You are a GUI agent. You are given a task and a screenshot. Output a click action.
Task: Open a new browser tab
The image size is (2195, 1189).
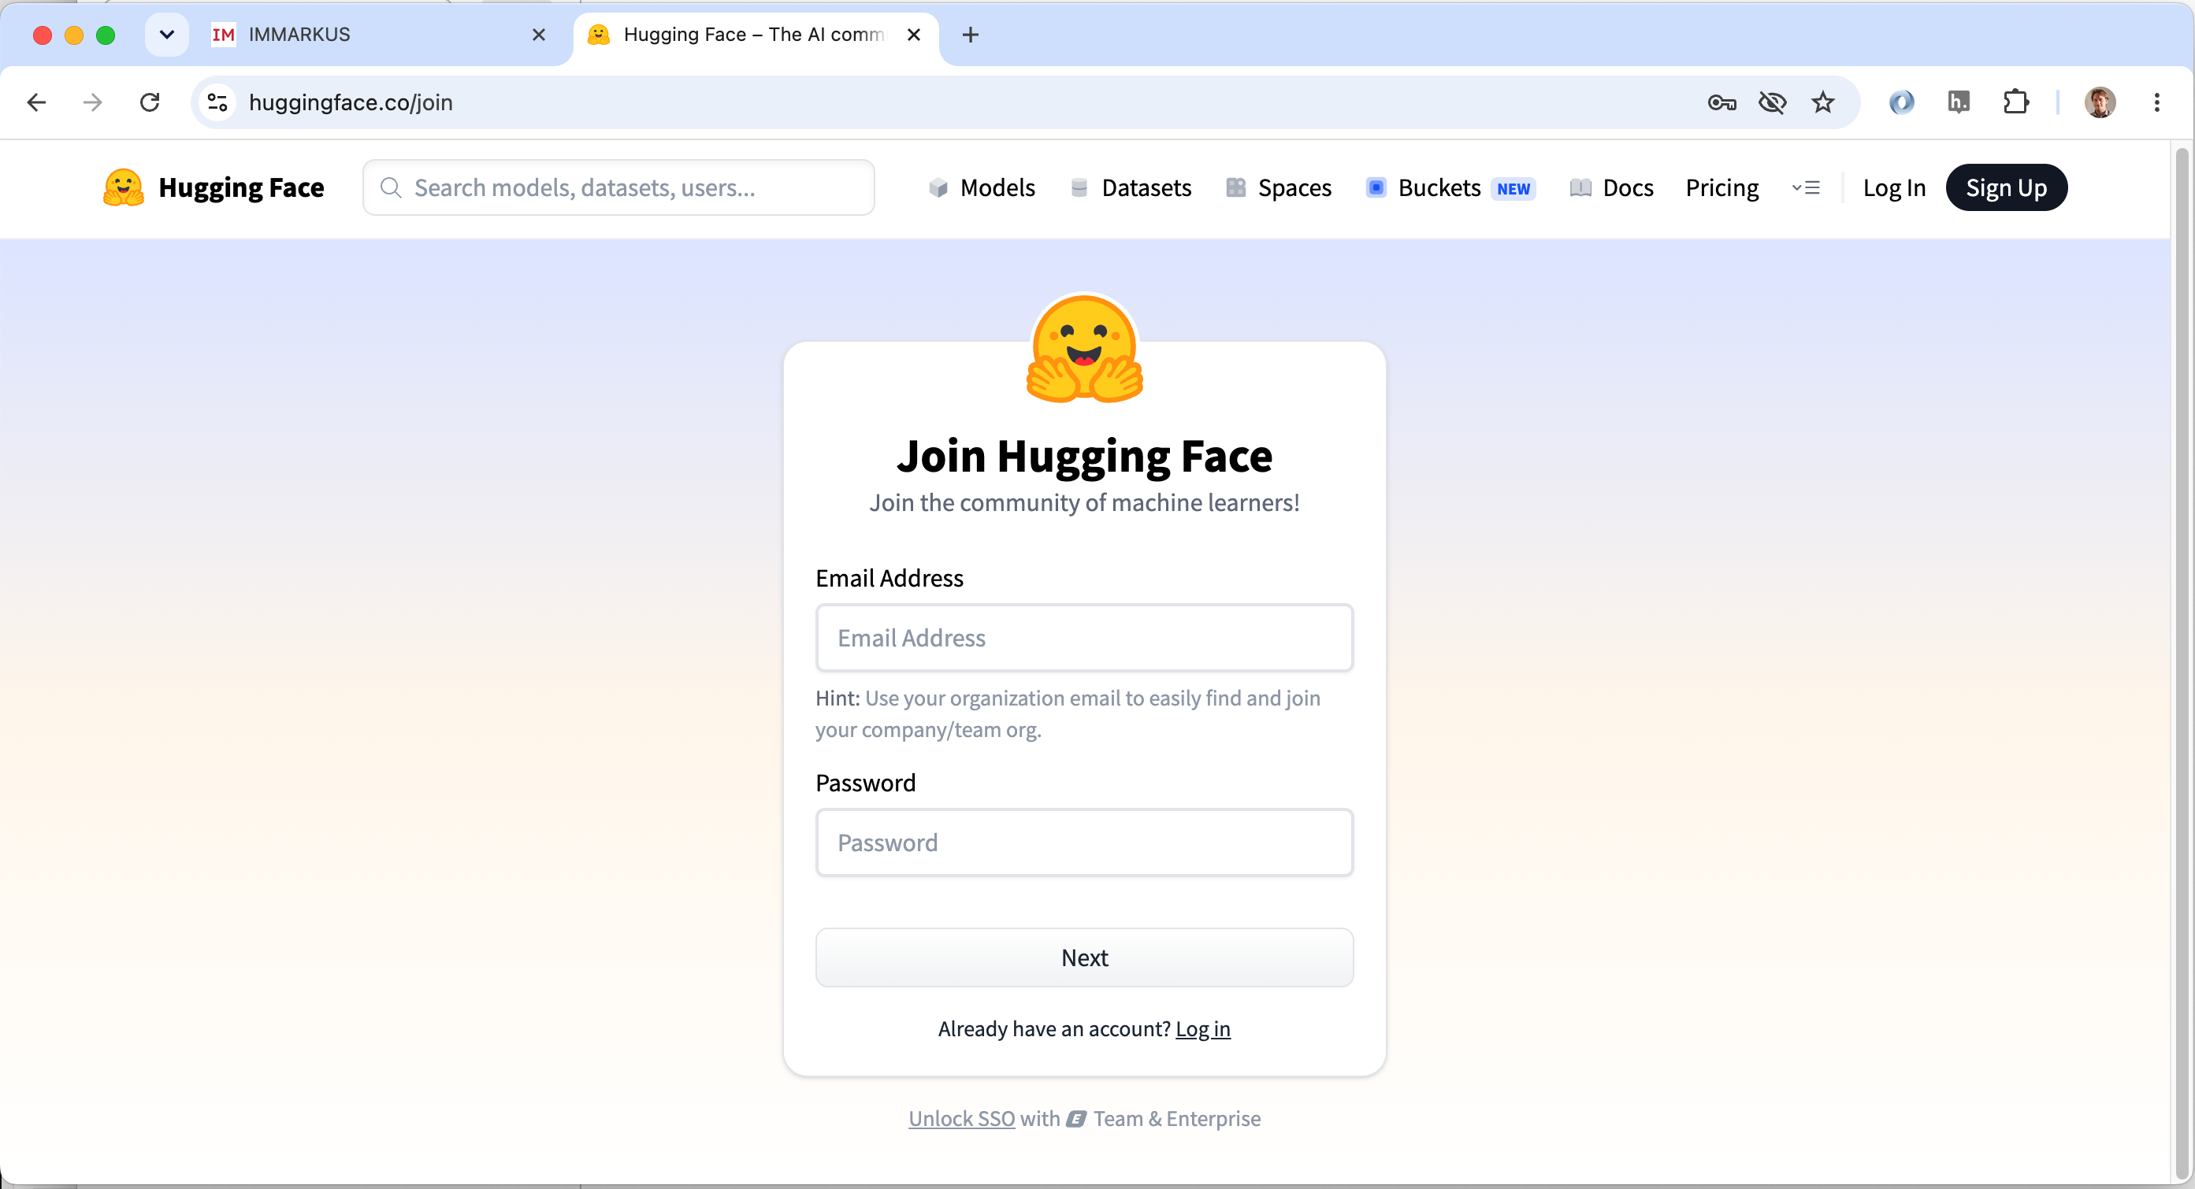(x=970, y=35)
